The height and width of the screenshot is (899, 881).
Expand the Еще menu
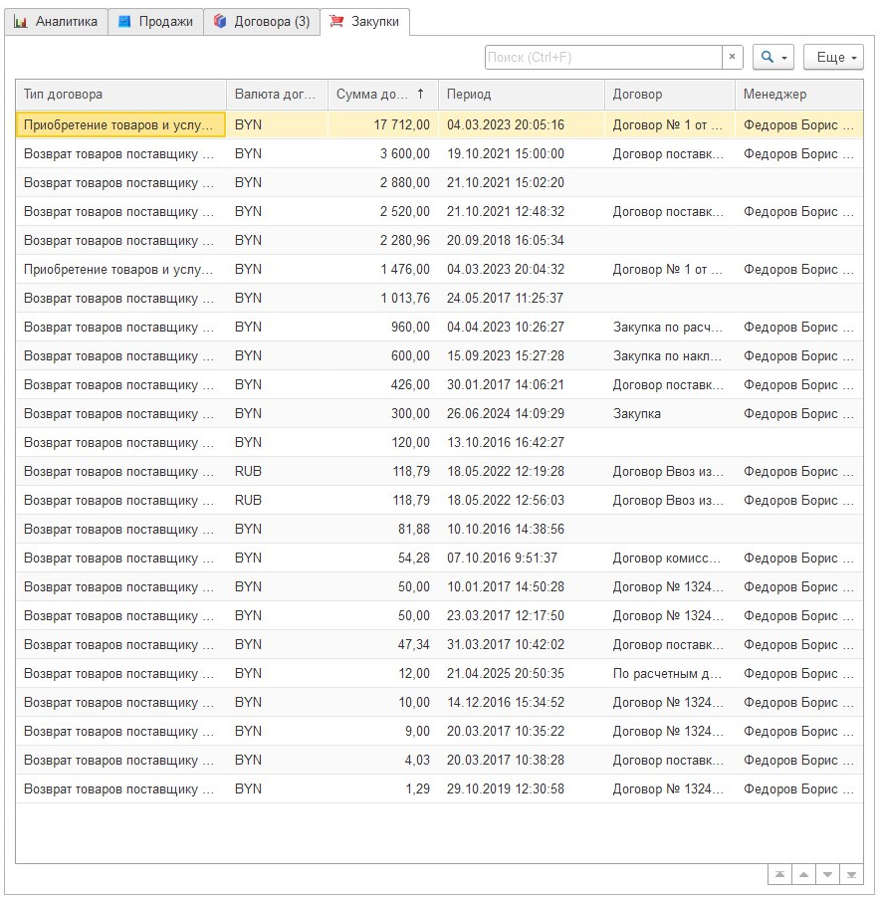833,58
